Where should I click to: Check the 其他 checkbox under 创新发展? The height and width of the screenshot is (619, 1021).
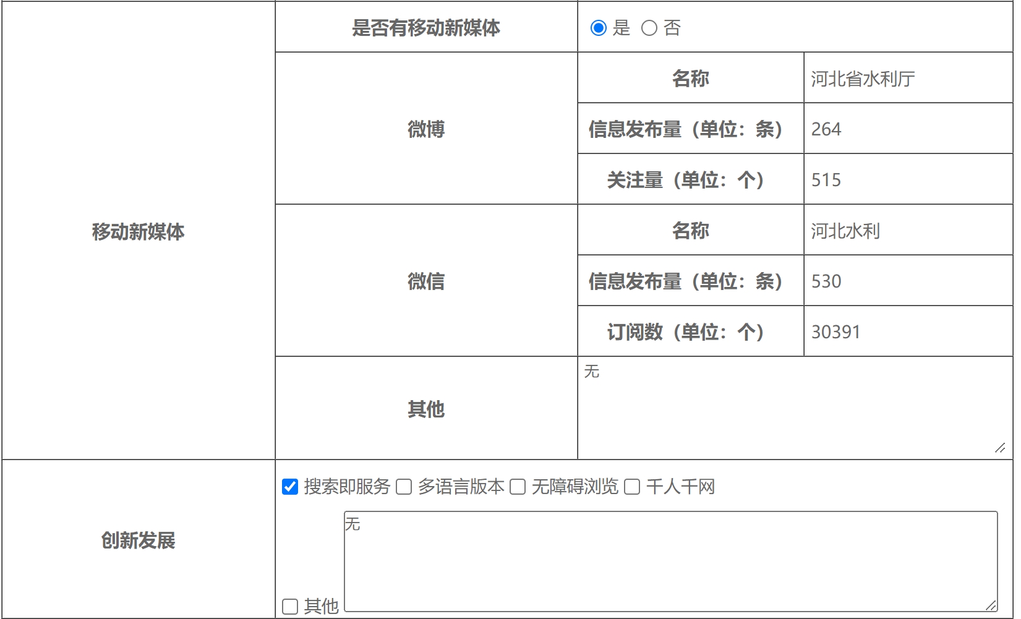click(290, 606)
